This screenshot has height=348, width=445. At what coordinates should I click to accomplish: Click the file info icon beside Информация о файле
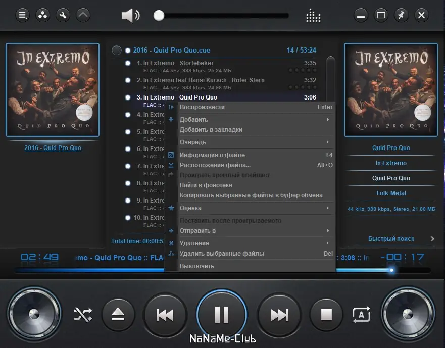(171, 155)
